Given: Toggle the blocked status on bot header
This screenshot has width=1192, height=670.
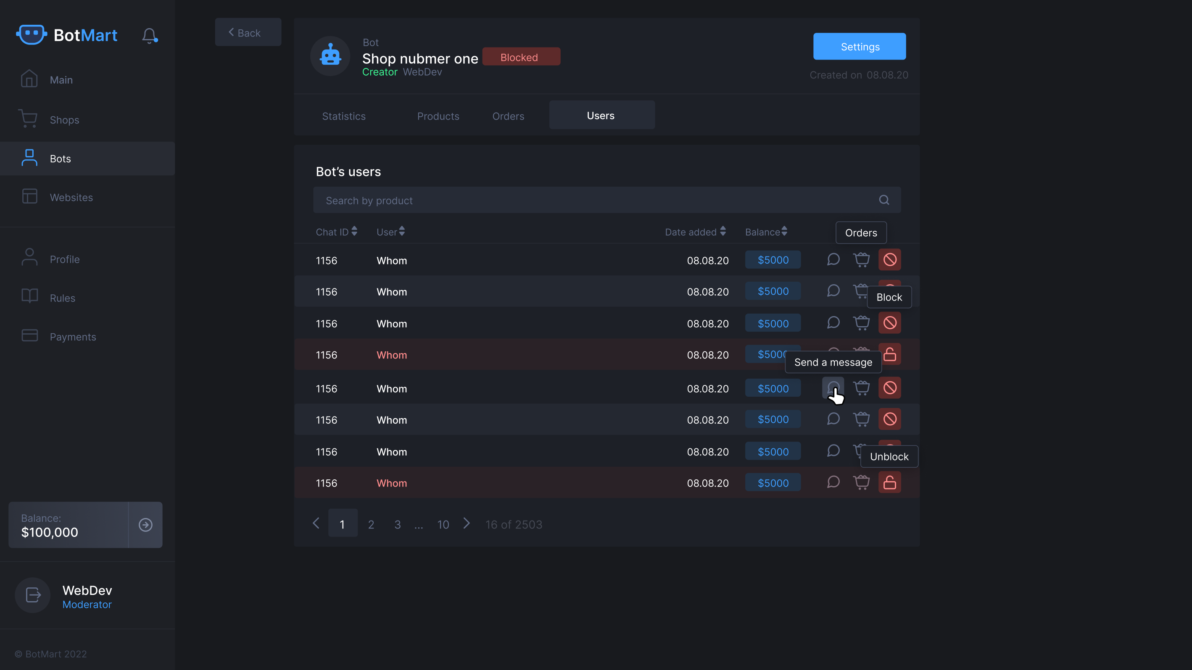Looking at the screenshot, I should [519, 56].
